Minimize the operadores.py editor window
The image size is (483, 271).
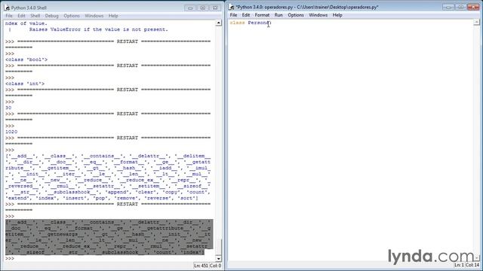point(448,7)
